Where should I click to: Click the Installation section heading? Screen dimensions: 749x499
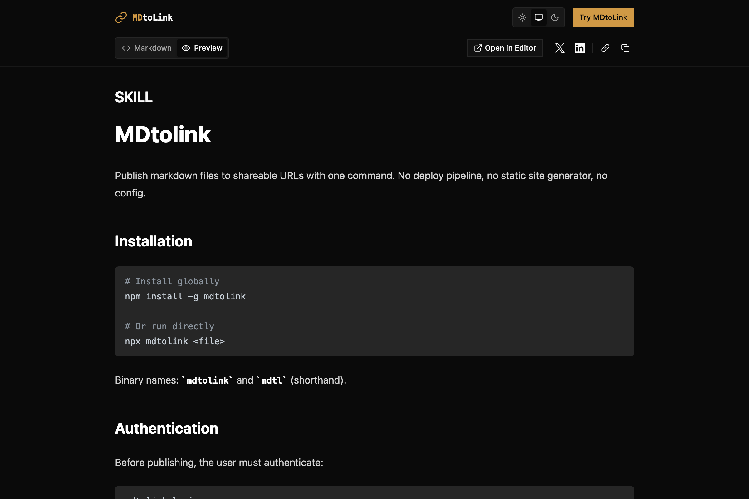[153, 241]
